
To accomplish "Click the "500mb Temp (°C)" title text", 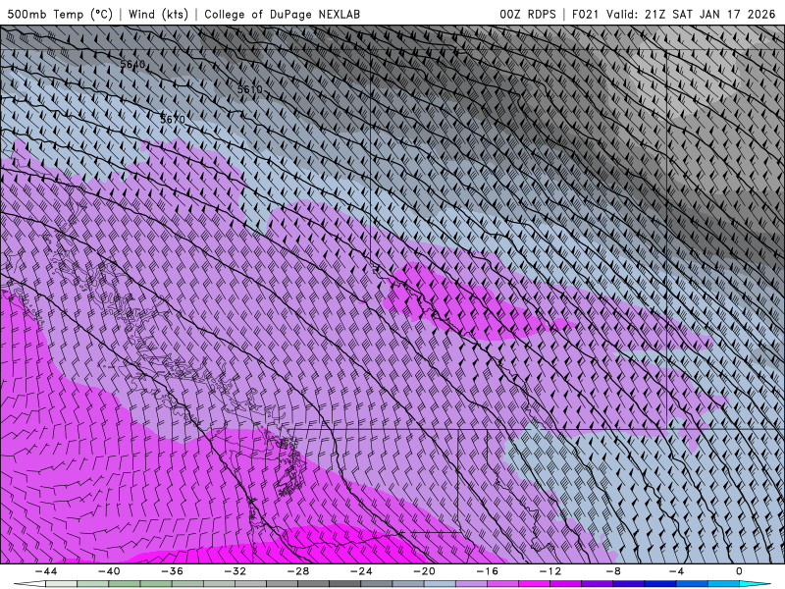I will coord(60,14).
